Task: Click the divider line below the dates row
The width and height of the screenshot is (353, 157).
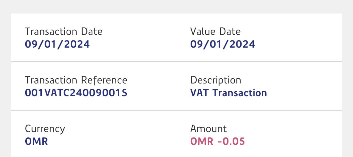Action: pos(176,62)
